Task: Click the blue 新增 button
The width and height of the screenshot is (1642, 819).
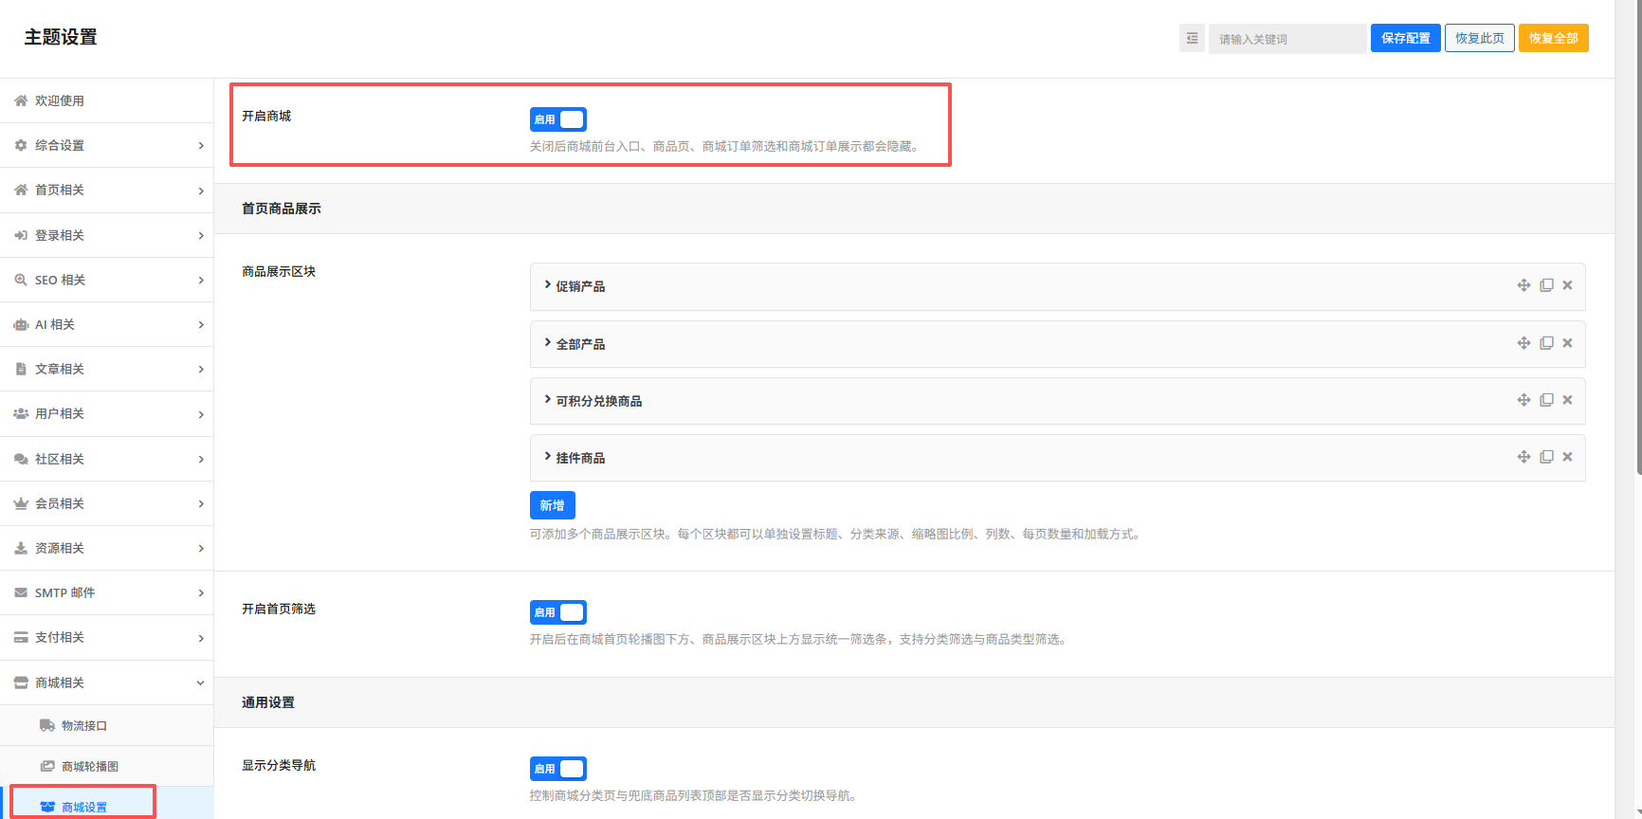Action: click(x=552, y=505)
